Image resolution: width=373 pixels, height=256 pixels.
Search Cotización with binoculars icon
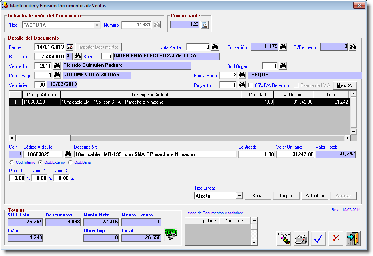pyautogui.click(x=283, y=47)
